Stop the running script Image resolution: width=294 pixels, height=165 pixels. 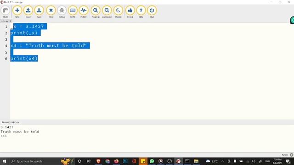tap(51, 12)
